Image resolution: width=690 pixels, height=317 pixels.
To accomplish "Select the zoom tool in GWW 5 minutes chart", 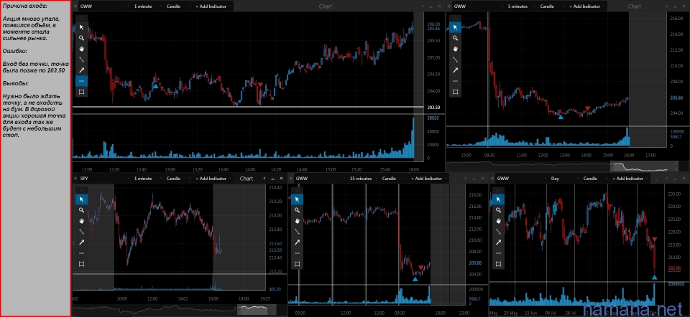I will (x=456, y=38).
